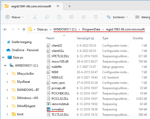Open the Sorteren sort dropdown
Screen dimensions: 150x119
click(117, 17)
